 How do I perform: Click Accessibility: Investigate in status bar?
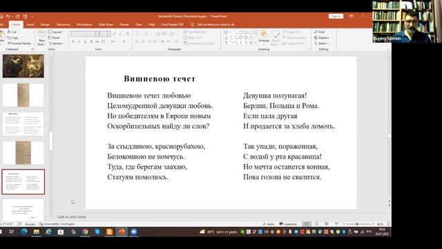point(57,224)
